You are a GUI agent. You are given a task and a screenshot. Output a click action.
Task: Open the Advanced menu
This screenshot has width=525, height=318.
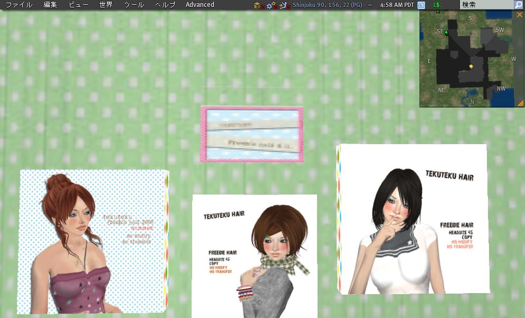tap(200, 5)
